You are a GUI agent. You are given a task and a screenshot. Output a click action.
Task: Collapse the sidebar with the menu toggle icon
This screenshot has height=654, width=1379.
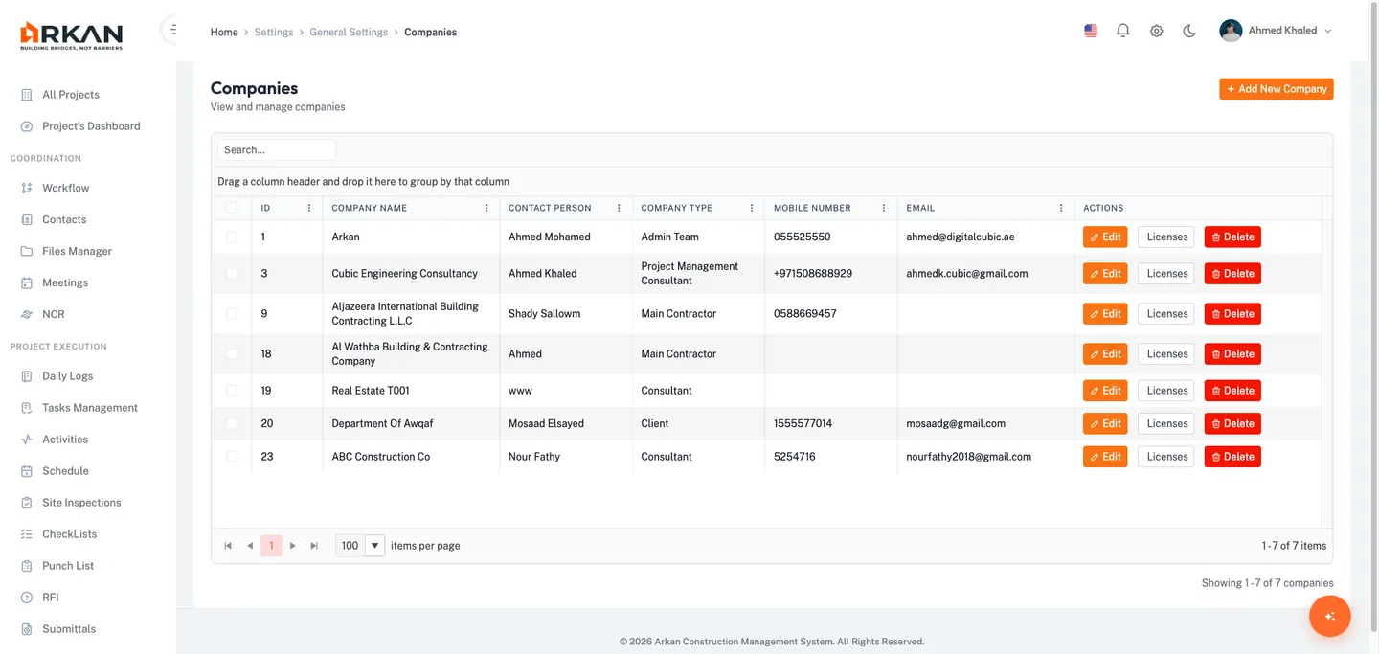(x=172, y=30)
